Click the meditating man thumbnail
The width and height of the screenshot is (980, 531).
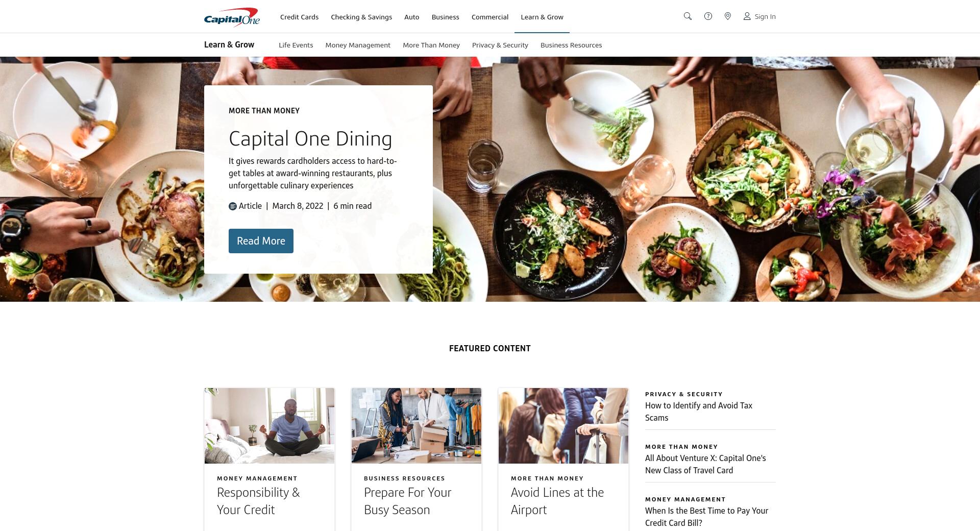(x=269, y=426)
